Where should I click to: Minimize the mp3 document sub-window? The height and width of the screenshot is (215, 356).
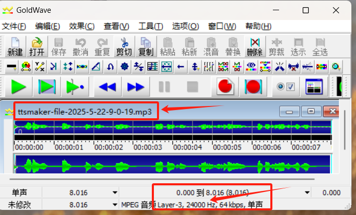coord(289,112)
